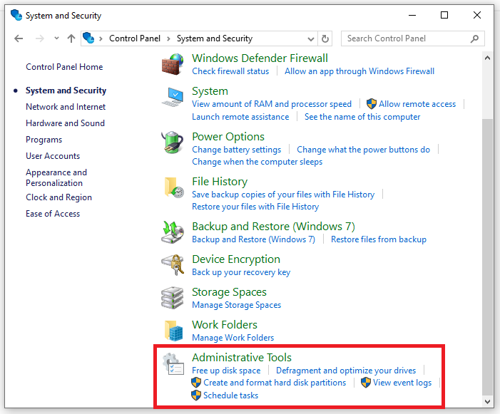
Task: Open Device Encryption heading
Action: [236, 259]
